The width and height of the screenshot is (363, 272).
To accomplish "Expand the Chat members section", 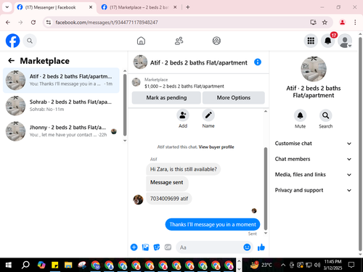I will [x=313, y=159].
